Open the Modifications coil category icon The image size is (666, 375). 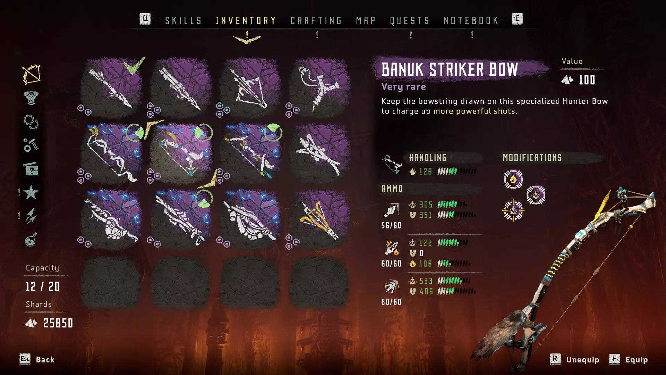tap(31, 122)
